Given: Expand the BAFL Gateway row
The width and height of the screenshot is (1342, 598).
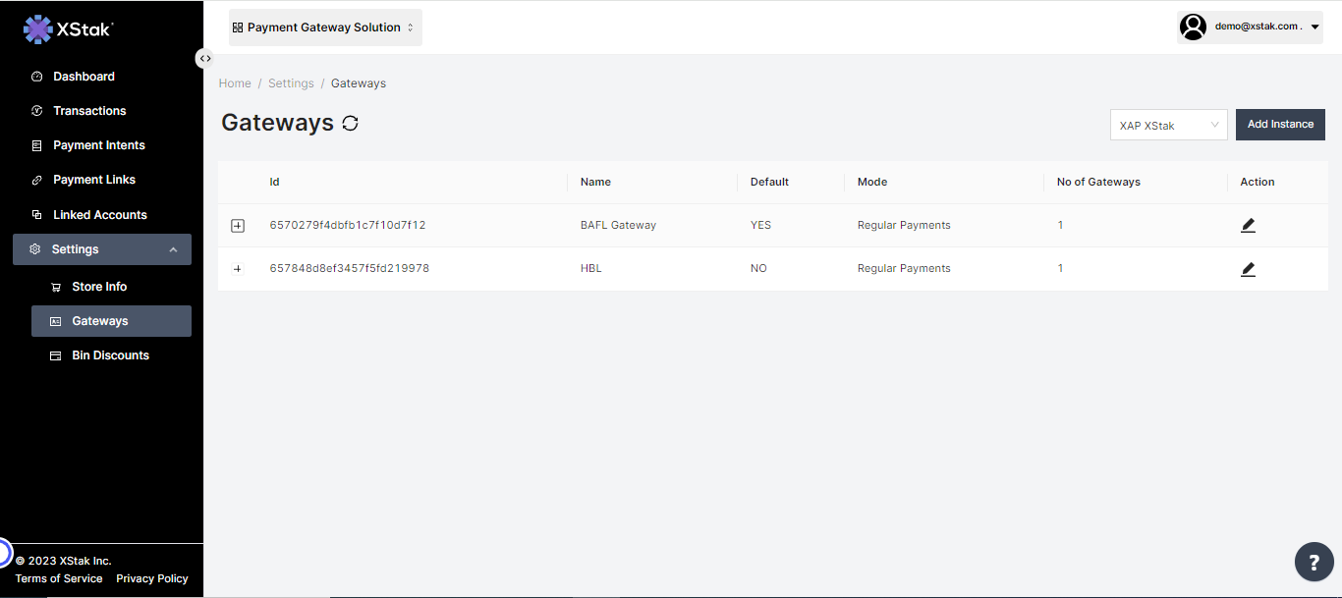Looking at the screenshot, I should 237,226.
